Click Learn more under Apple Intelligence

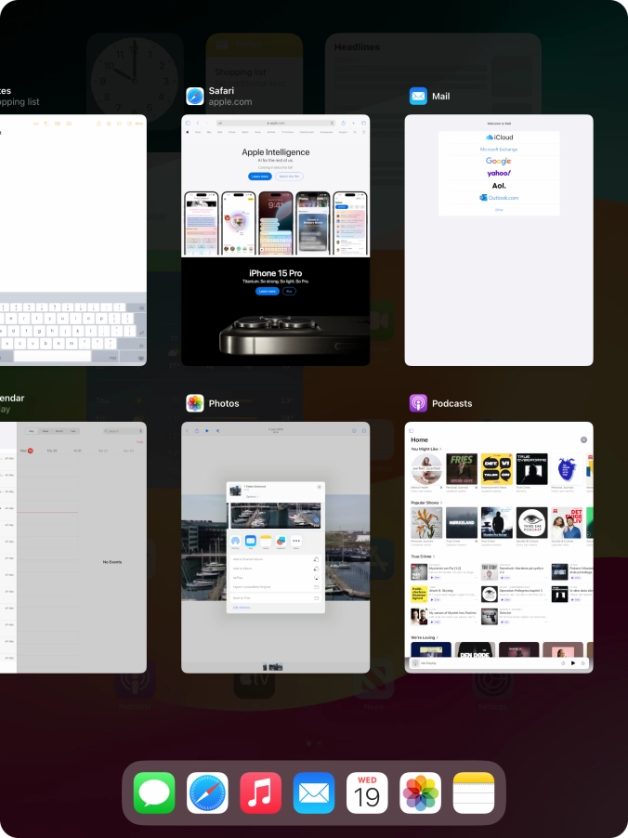click(259, 176)
